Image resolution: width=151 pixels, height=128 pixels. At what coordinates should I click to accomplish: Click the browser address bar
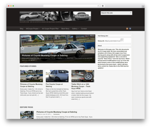[72, 6]
